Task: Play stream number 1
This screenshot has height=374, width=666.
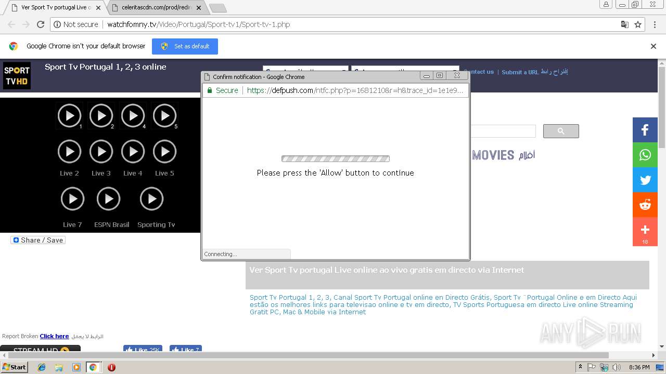Action: (70, 116)
